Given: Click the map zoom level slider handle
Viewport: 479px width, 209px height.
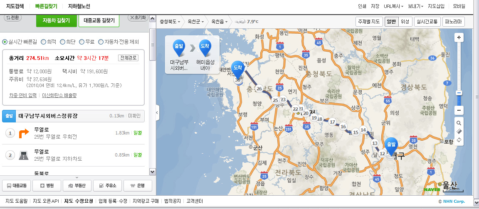Looking at the screenshot, I should point(459,93).
